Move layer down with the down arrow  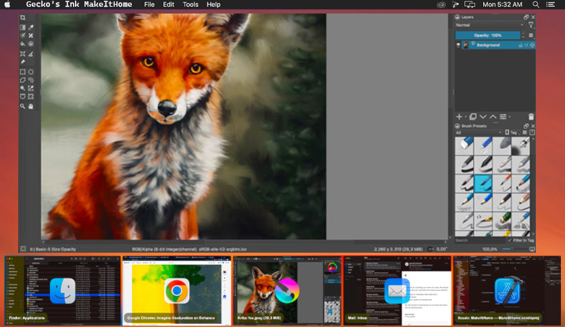coord(483,117)
